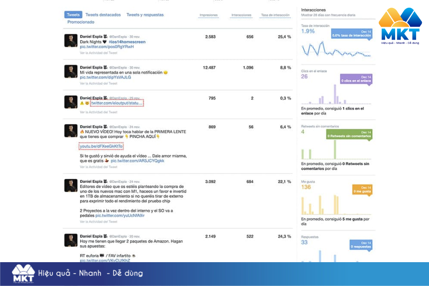Sort by the Impresiones column header
The width and height of the screenshot is (429, 286).
tap(208, 15)
